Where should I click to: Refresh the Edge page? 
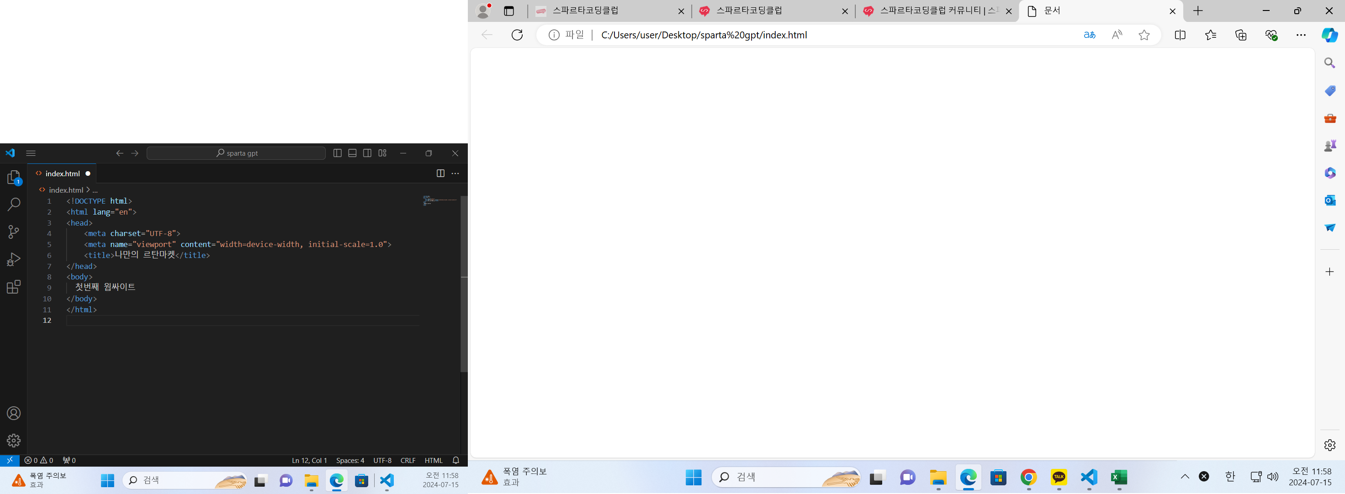tap(517, 35)
